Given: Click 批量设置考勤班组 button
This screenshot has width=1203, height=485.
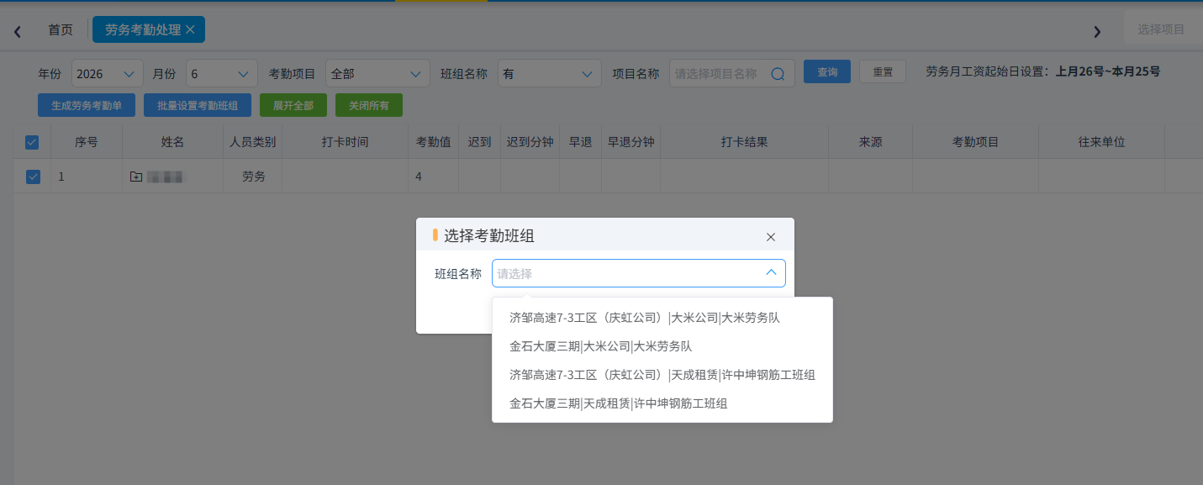Looking at the screenshot, I should coord(198,106).
